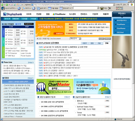Open the address bar dropdown
Screen dimensions: 135x121
(114, 5)
